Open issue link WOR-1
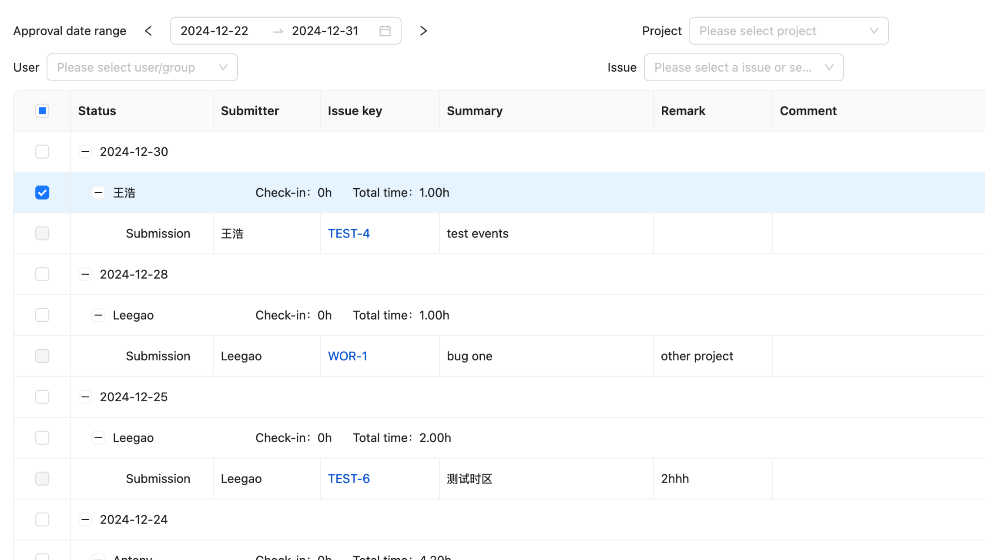This screenshot has height=560, width=985. [347, 356]
